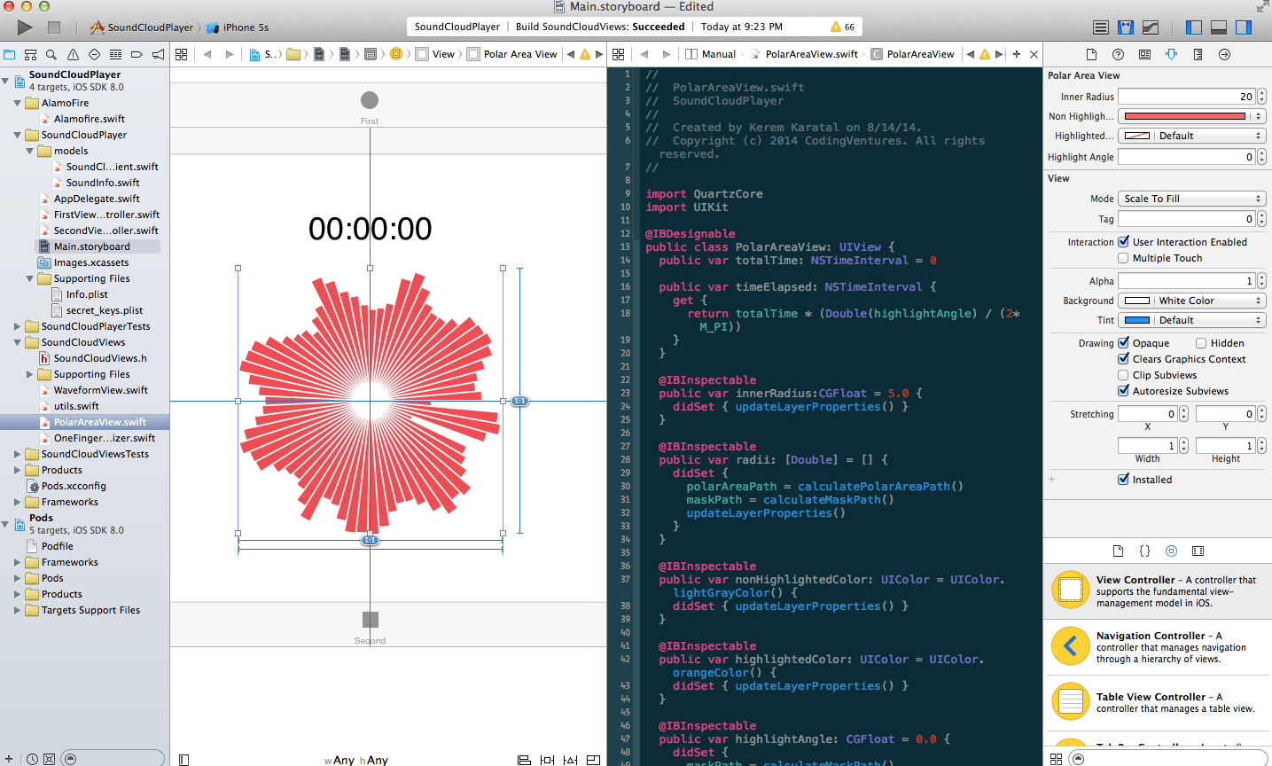
Task: Select the Size inspector ruler icon
Action: coord(1197,54)
